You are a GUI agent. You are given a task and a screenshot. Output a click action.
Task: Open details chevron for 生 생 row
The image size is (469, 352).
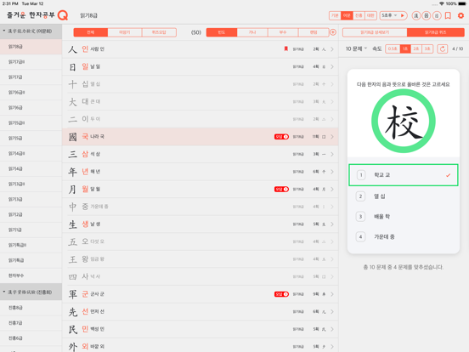pyautogui.click(x=332, y=224)
